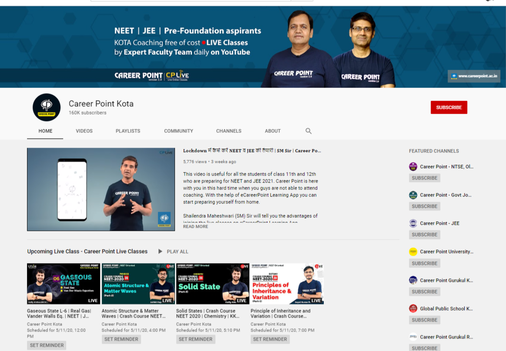The height and width of the screenshot is (351, 506).
Task: Click Career Point - NTSE channel avatar
Action: (x=413, y=167)
